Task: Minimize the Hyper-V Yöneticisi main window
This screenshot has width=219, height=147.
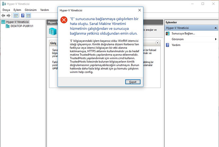Action: (192, 4)
